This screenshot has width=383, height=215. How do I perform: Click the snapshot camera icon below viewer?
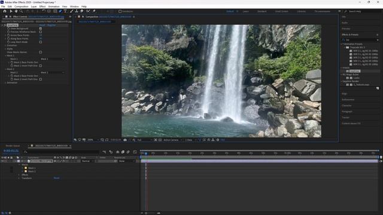pos(125,140)
